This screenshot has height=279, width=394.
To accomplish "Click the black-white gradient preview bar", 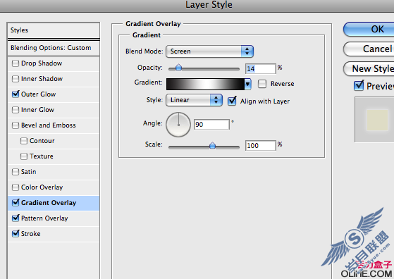I will pos(205,84).
